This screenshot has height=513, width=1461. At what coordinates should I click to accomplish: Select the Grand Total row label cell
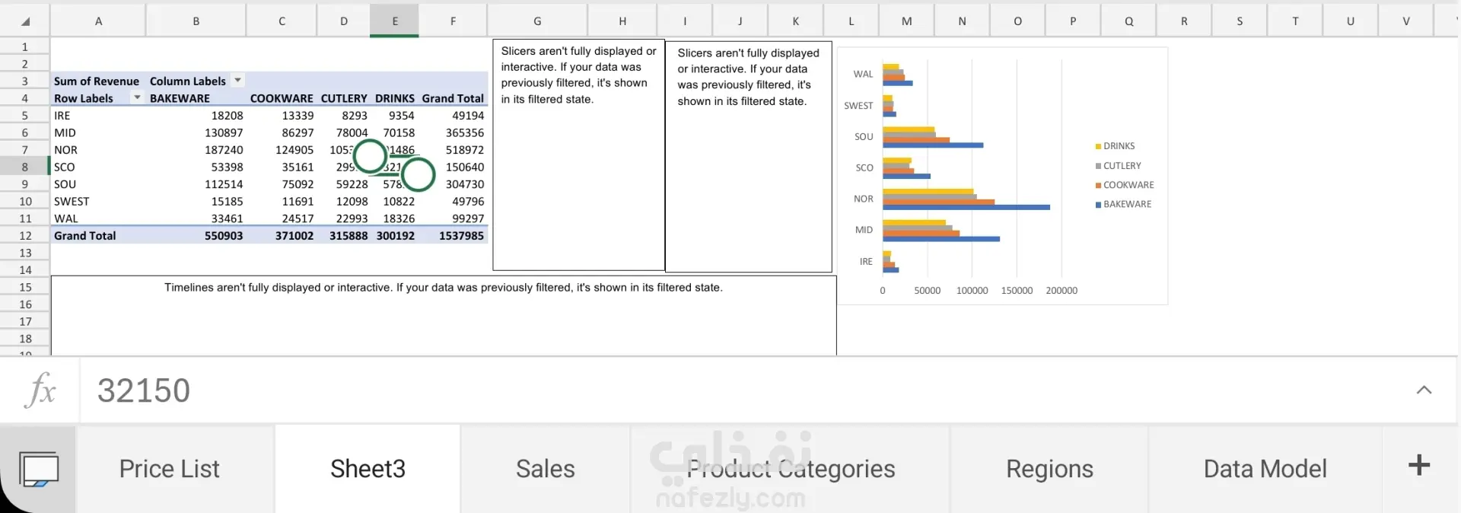[x=85, y=236]
